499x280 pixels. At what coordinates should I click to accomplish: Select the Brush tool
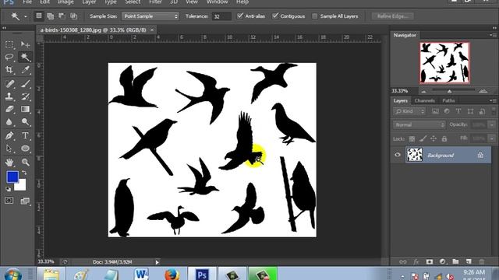pos(25,84)
